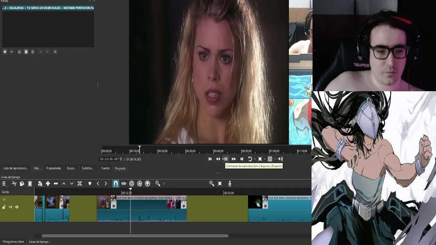This screenshot has height=245, width=436.
Task: Skip to the start of the video
Action: pos(210,159)
